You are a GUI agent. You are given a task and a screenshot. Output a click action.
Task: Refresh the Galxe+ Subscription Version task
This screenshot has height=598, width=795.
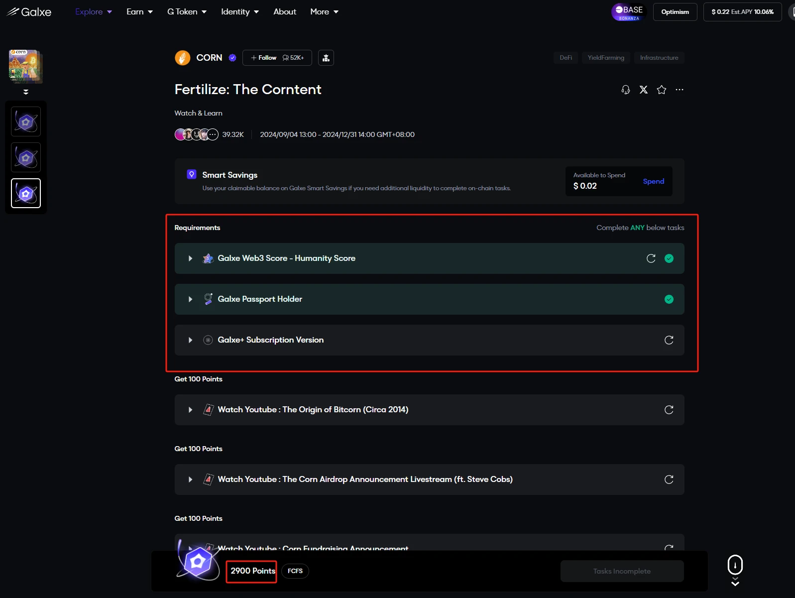[x=669, y=340]
